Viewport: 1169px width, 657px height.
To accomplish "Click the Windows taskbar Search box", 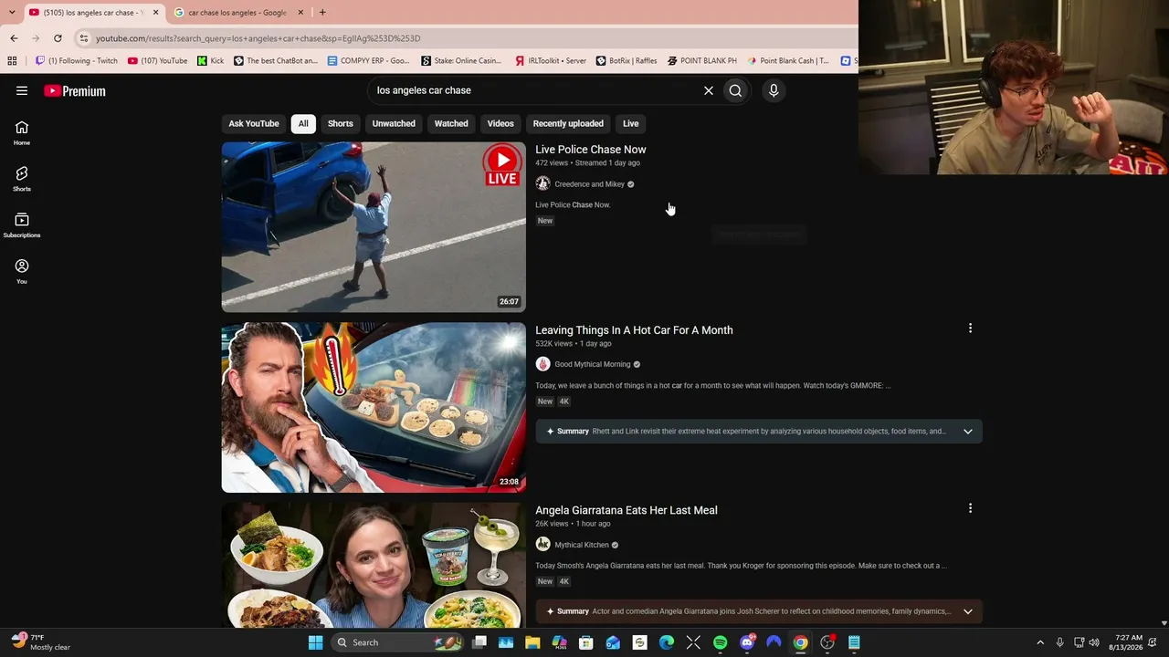I will coord(398,642).
